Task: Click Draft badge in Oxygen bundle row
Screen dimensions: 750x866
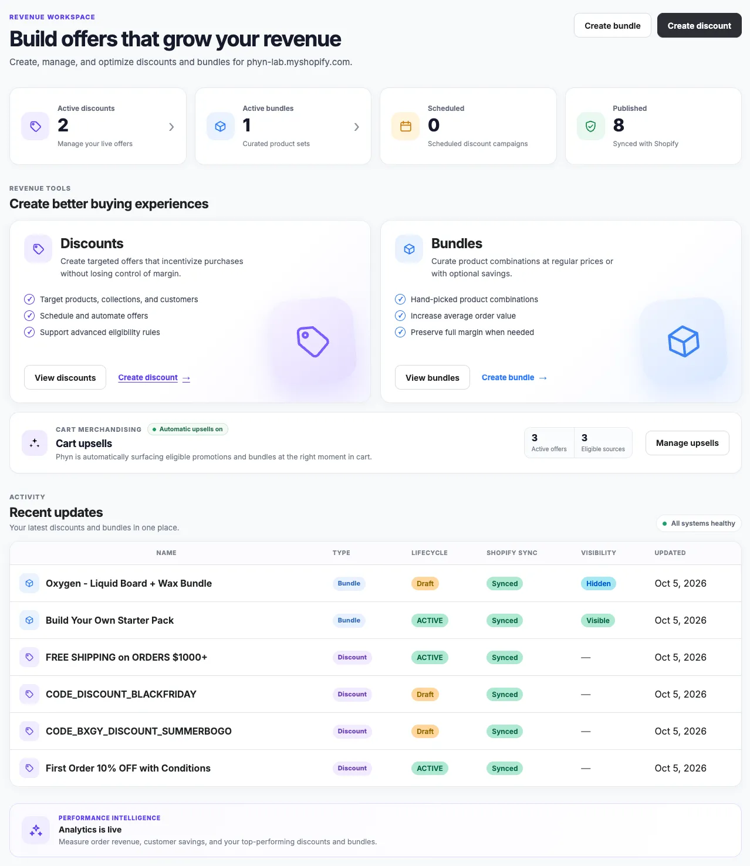Action: 425,583
